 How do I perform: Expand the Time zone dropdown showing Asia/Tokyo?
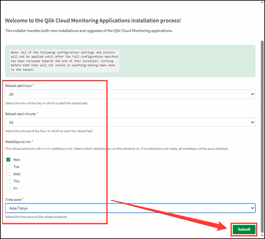pos(130,208)
